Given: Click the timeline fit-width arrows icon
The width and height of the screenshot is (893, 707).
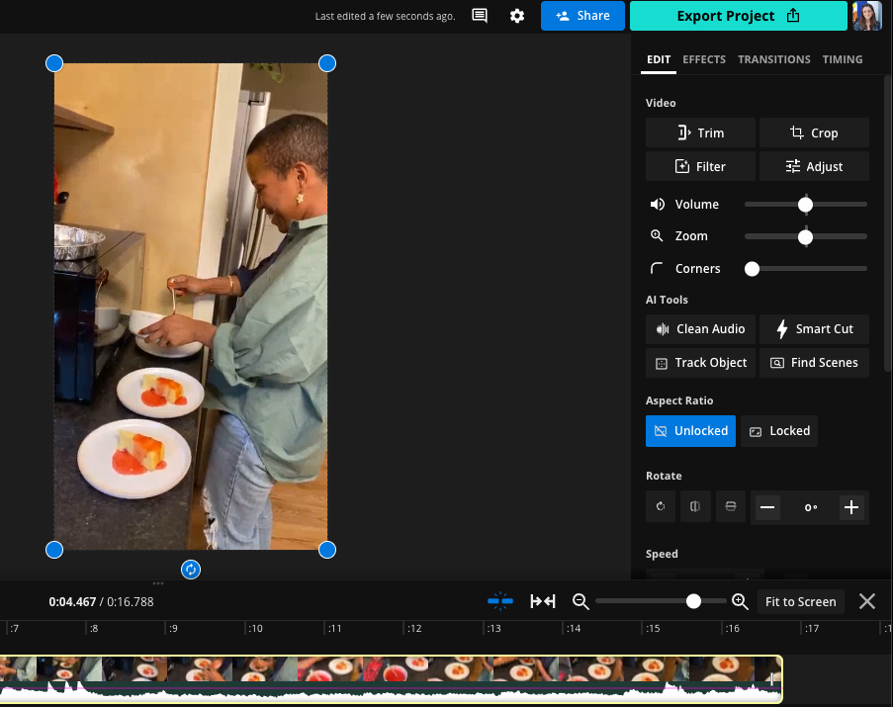Looking at the screenshot, I should [543, 601].
